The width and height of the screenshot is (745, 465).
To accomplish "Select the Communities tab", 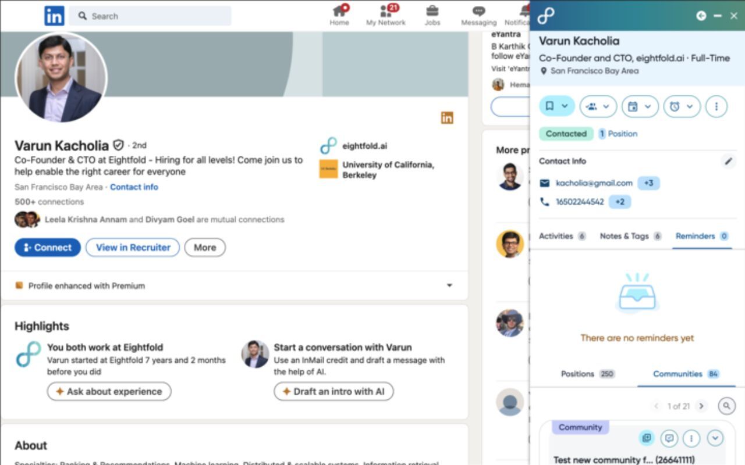I will (x=686, y=374).
